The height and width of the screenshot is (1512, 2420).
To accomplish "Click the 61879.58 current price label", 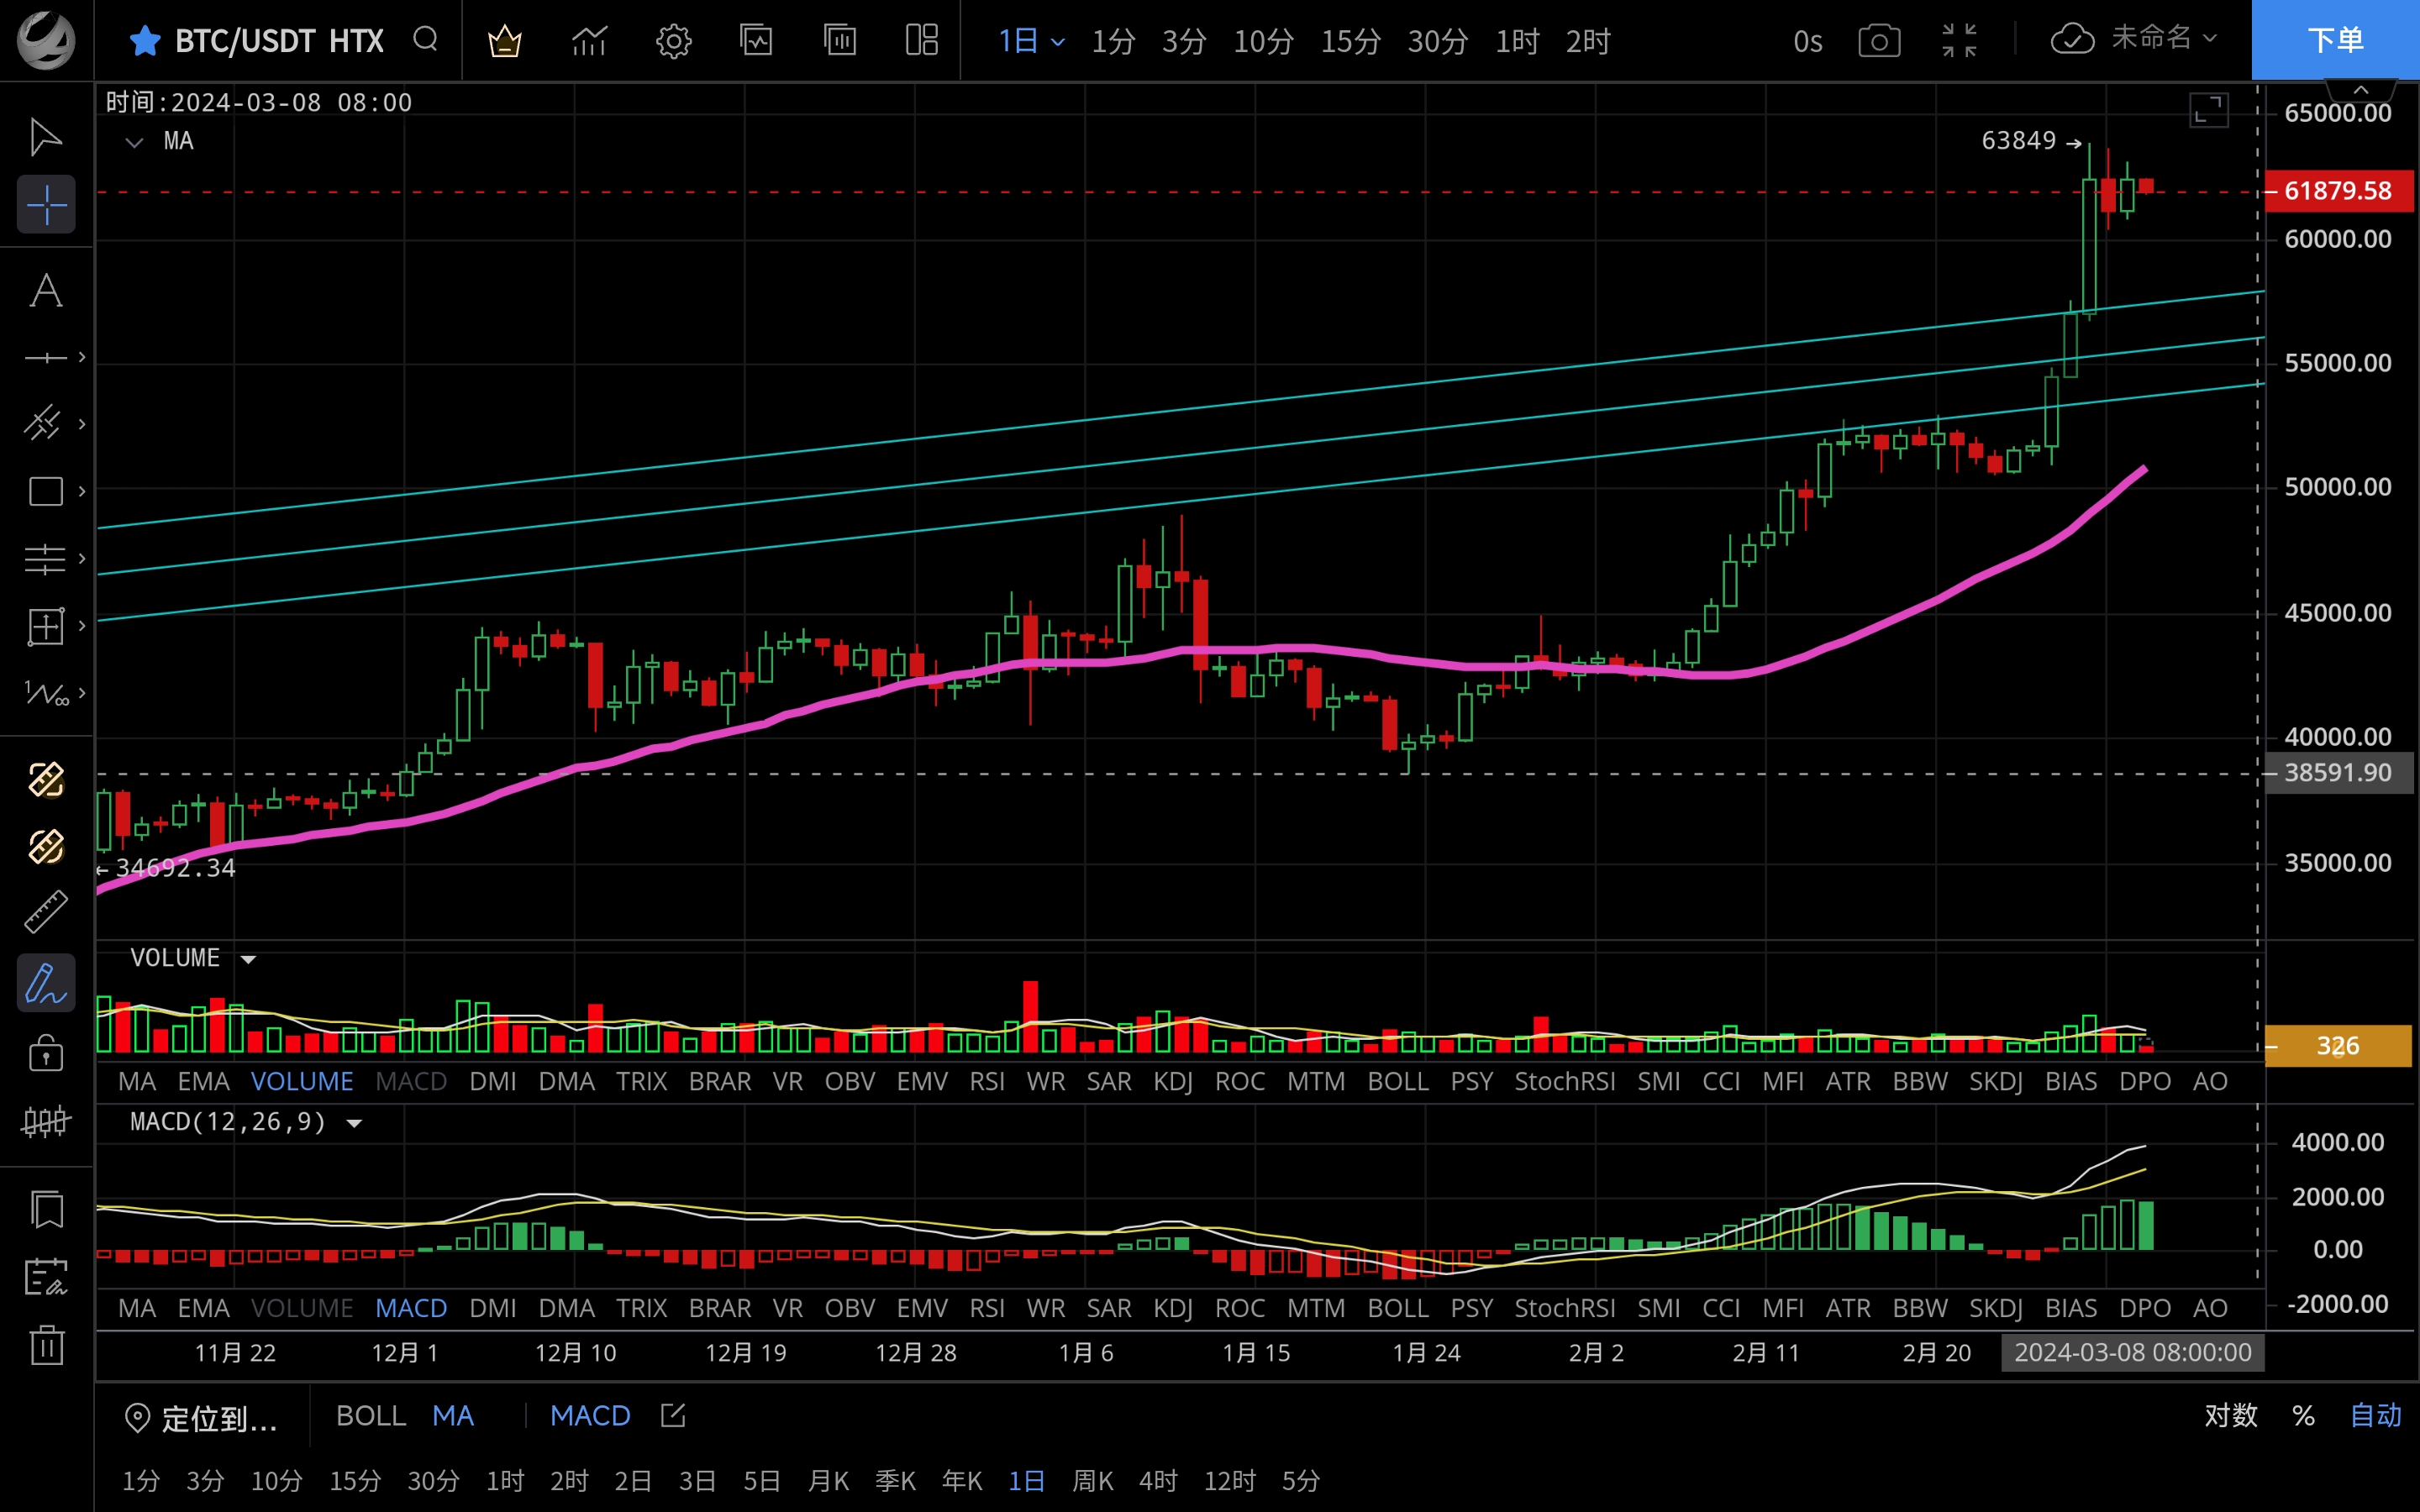I will [2337, 191].
